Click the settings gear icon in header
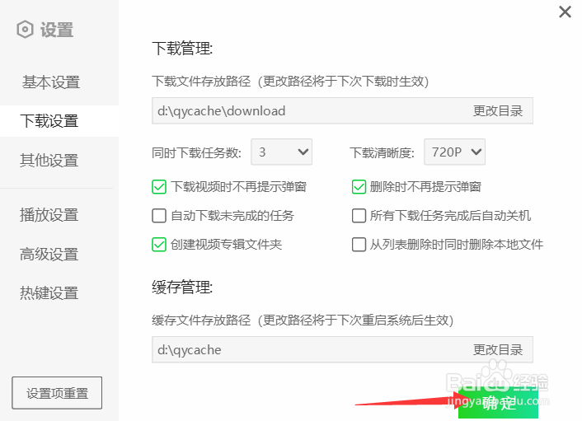Image resolution: width=582 pixels, height=421 pixels. tap(25, 30)
